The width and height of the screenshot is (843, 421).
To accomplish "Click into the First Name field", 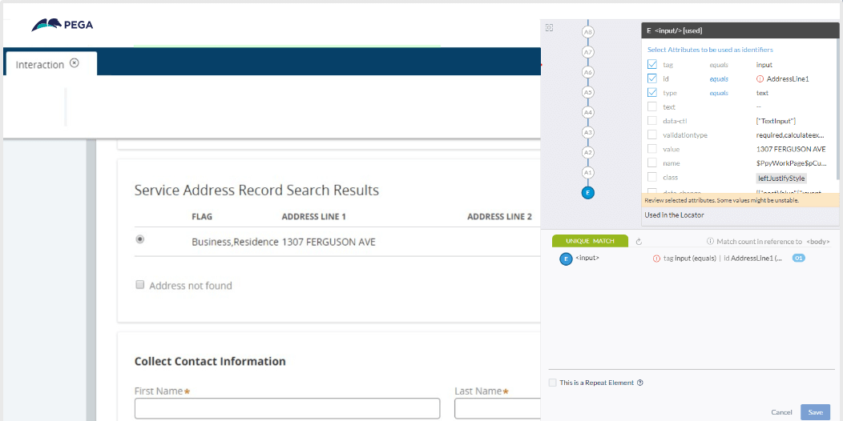I will click(287, 409).
